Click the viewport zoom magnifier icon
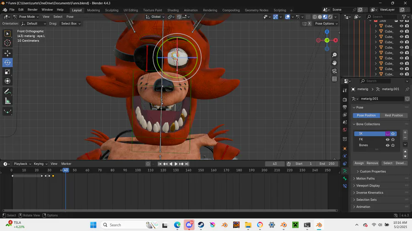Image resolution: width=412 pixels, height=231 pixels. (334, 55)
